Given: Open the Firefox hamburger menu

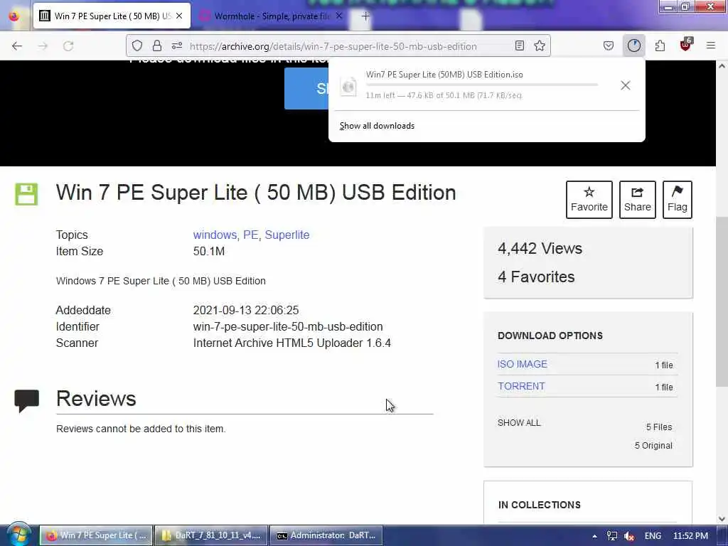Looking at the screenshot, I should [710, 45].
